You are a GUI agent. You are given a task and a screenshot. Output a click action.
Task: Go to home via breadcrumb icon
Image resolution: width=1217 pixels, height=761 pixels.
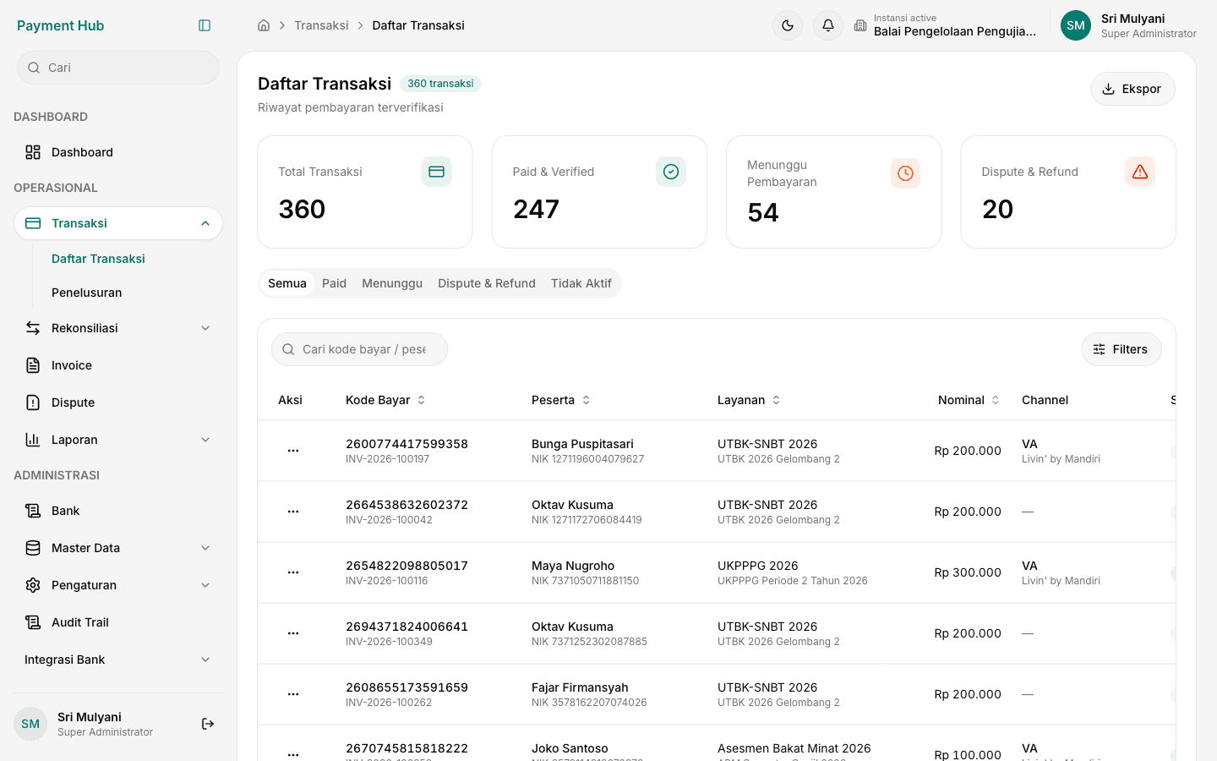click(264, 25)
